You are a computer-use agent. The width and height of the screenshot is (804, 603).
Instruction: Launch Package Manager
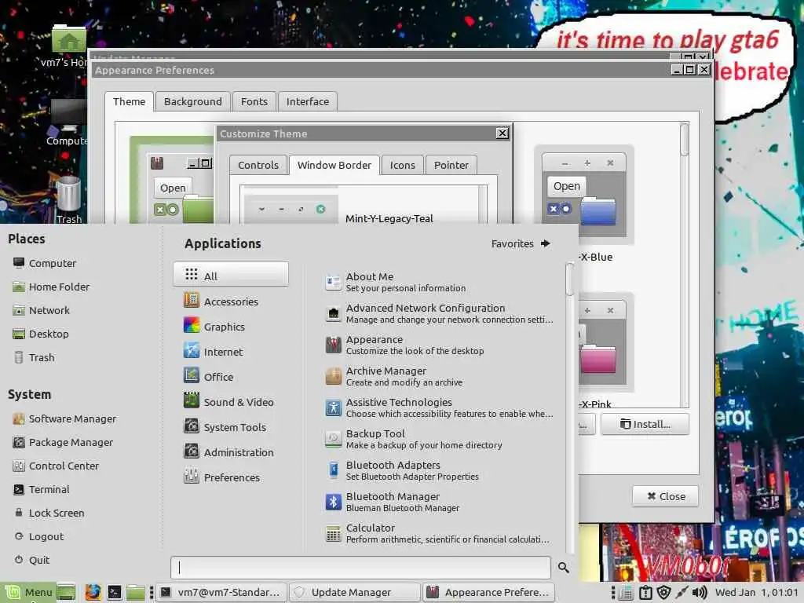click(x=63, y=442)
